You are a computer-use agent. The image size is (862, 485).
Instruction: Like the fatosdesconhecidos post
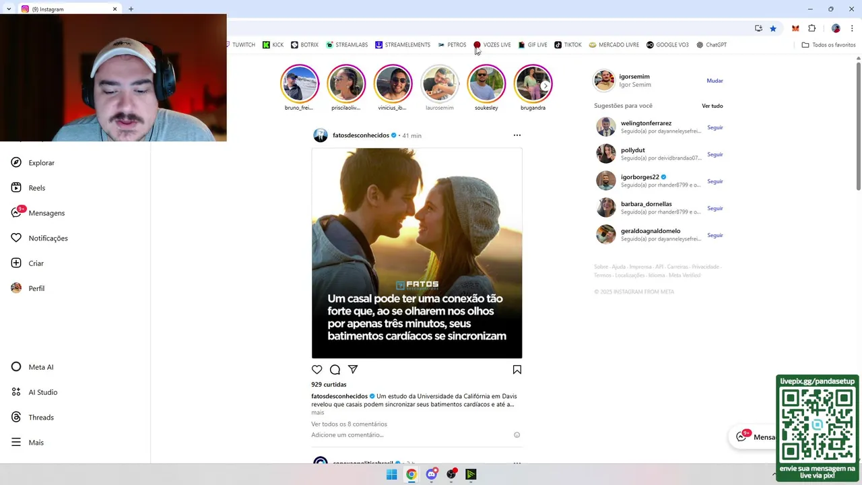(x=317, y=370)
